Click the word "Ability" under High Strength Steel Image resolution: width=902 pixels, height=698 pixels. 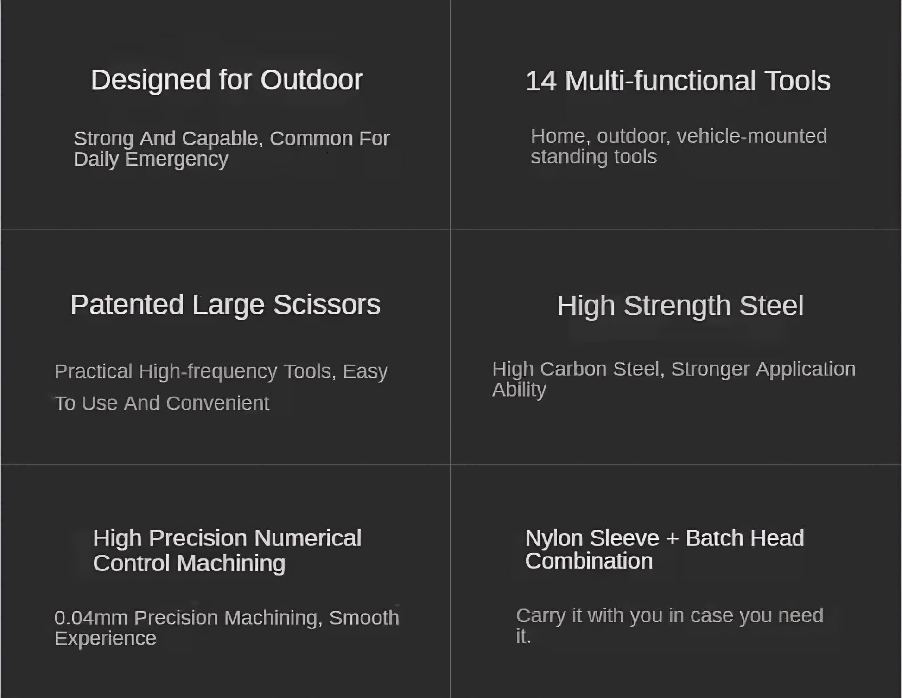point(519,390)
